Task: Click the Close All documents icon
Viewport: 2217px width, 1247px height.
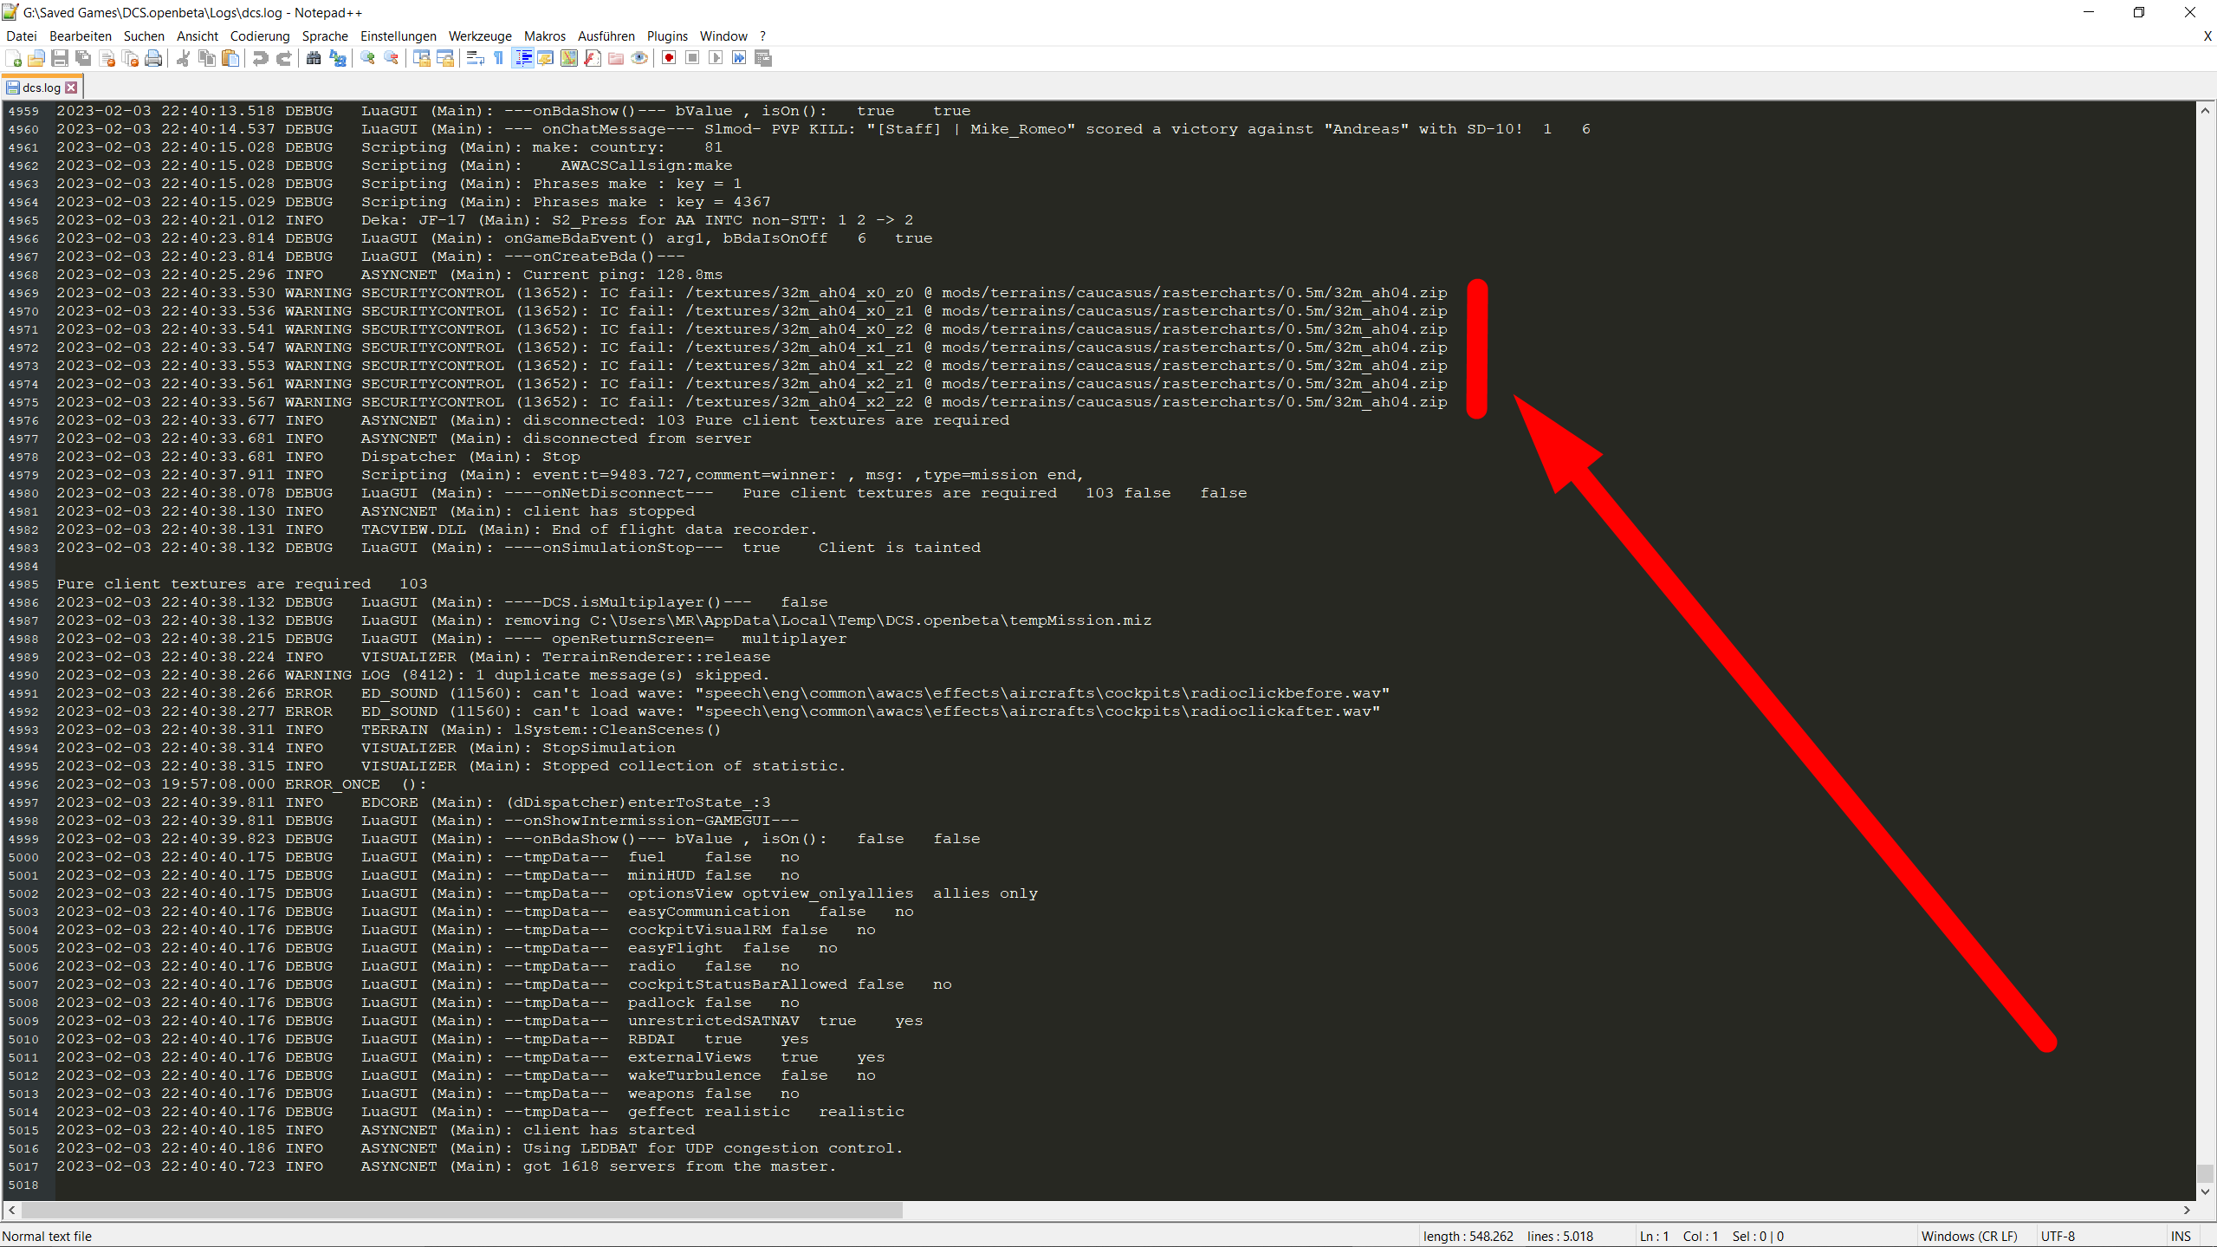Action: [131, 58]
